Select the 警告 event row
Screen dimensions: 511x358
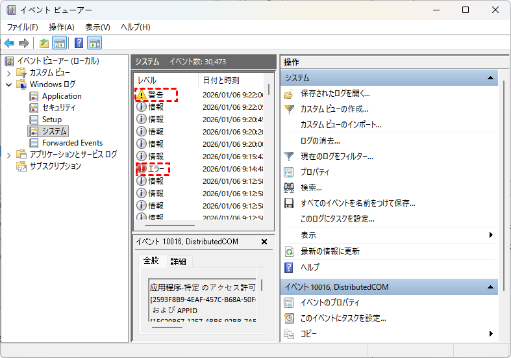[156, 95]
